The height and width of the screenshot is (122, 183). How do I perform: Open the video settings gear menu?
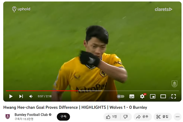tap(142, 96)
